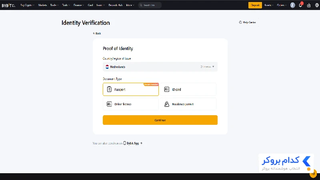320x180 pixels.
Task: Click the Help Center headset icon
Action: [240, 22]
